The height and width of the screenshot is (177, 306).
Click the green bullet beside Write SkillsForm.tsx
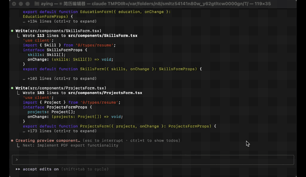pyautogui.click(x=12, y=31)
